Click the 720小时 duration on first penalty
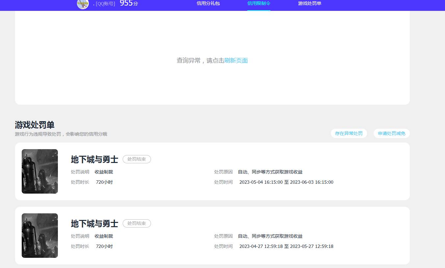This screenshot has height=268, width=445. click(x=104, y=182)
